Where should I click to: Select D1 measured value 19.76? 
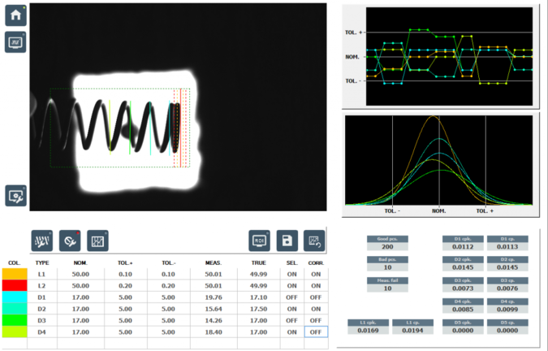(x=214, y=297)
